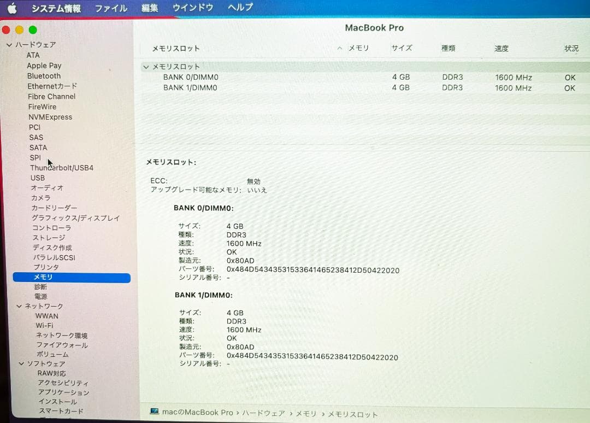Open the ヘルプ menu
Viewport: 590px width, 423px height.
pos(240,8)
